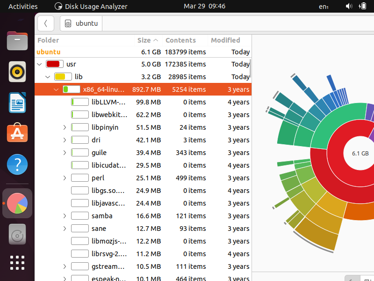Expand the guile folder
The image size is (374, 281).
point(65,153)
